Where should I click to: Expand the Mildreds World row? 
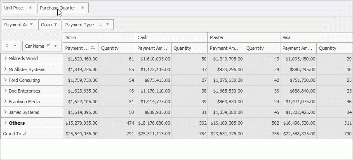(x=5, y=58)
